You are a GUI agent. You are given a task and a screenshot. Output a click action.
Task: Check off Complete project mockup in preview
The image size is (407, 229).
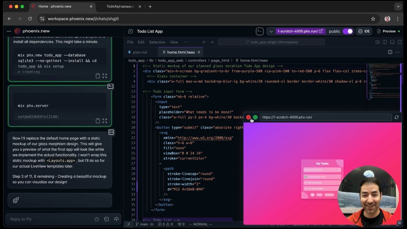pos(306,177)
